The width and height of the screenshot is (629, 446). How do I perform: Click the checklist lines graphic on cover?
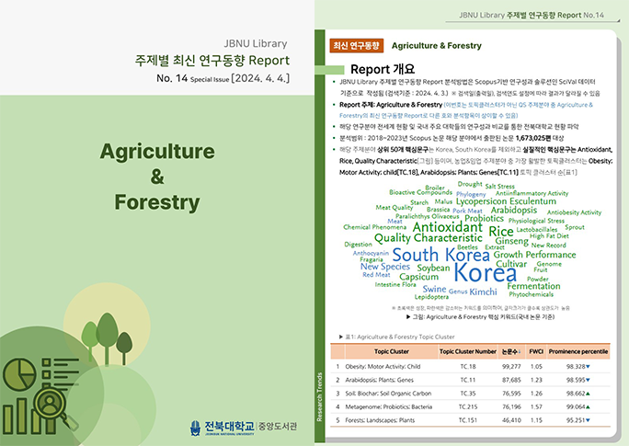(x=60, y=375)
